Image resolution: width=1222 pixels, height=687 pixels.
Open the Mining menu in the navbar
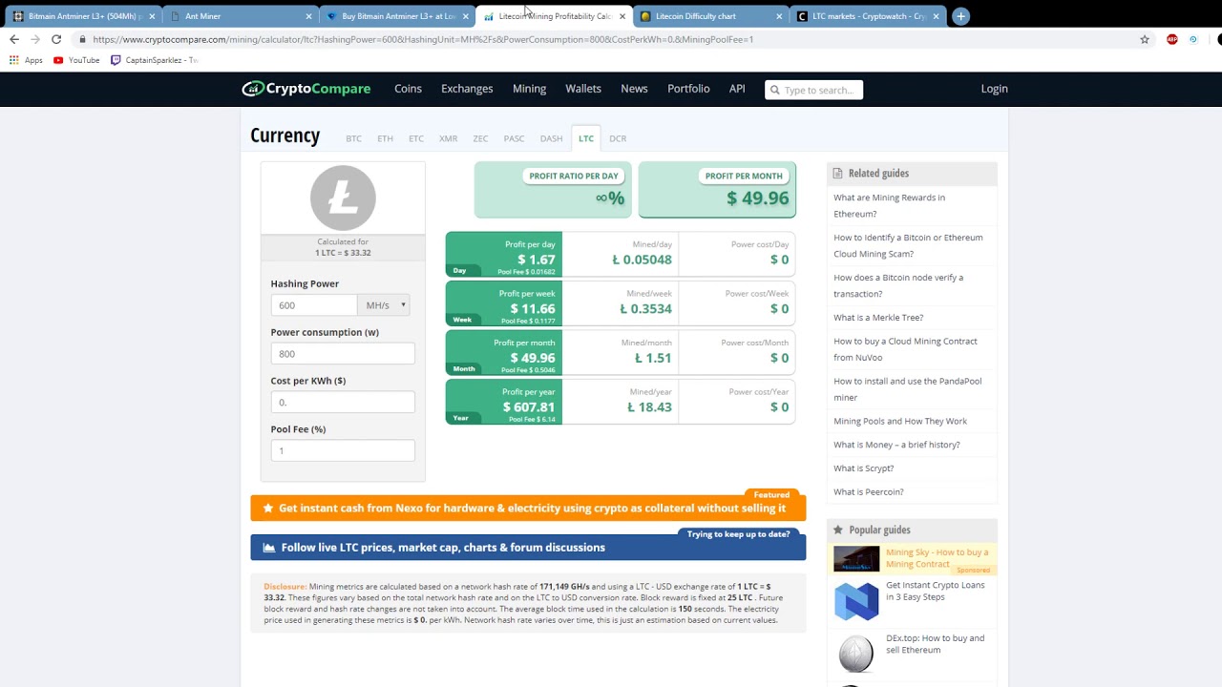pos(529,89)
